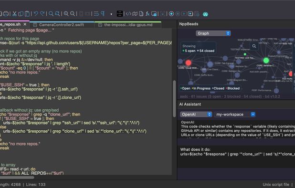
Task: Click the graph search magnifier button
Action: click(x=254, y=46)
